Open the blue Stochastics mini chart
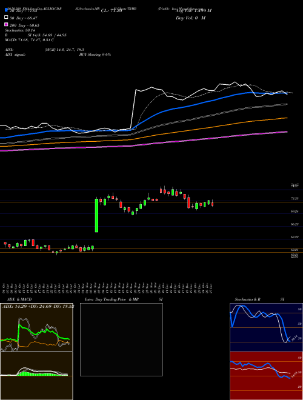The height and width of the screenshot is (400, 303). tap(266, 327)
